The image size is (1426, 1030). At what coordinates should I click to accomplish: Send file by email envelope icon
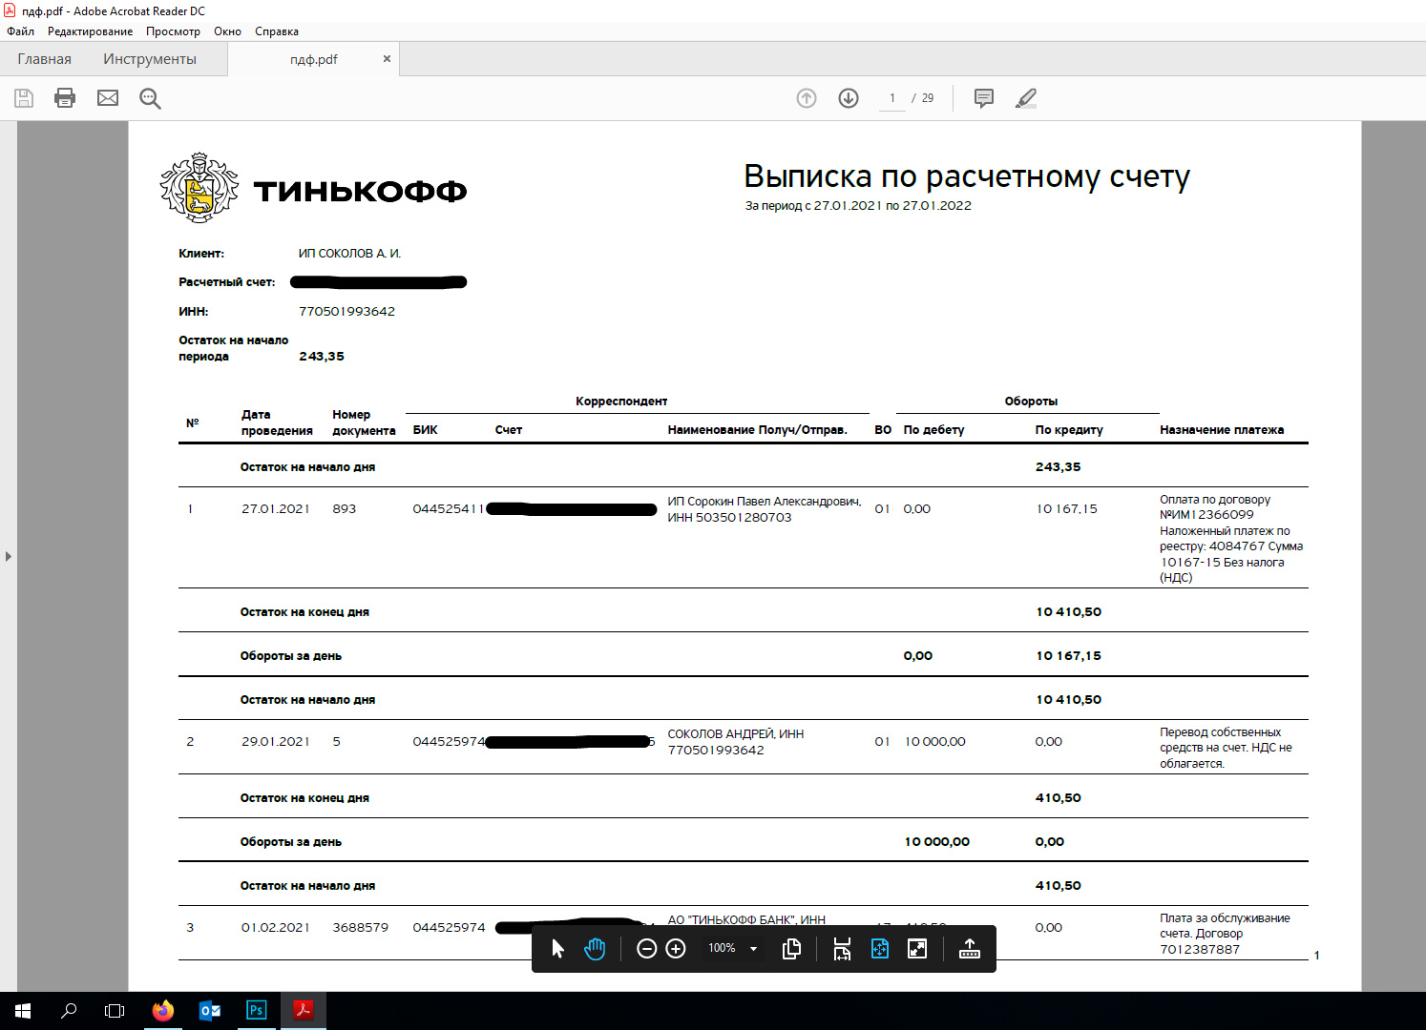108,98
